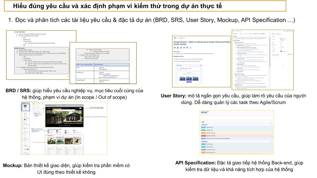
Task: Click the Airbnb API title
Action: [x=204, y=112]
